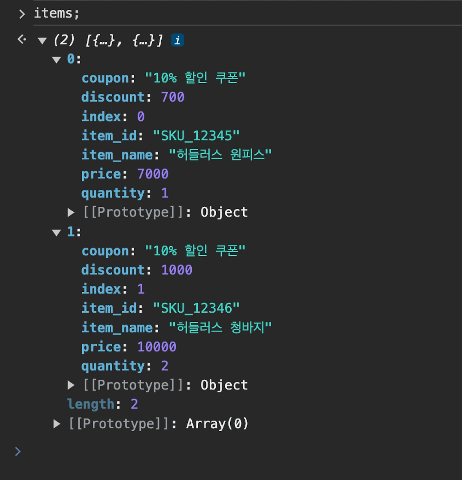This screenshot has height=480, width=462.
Task: Select quantity value 1
Action: (165, 193)
